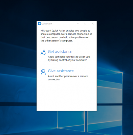Close the Quick Assist window
This screenshot has height=135, width=133.
(x=93, y=24)
